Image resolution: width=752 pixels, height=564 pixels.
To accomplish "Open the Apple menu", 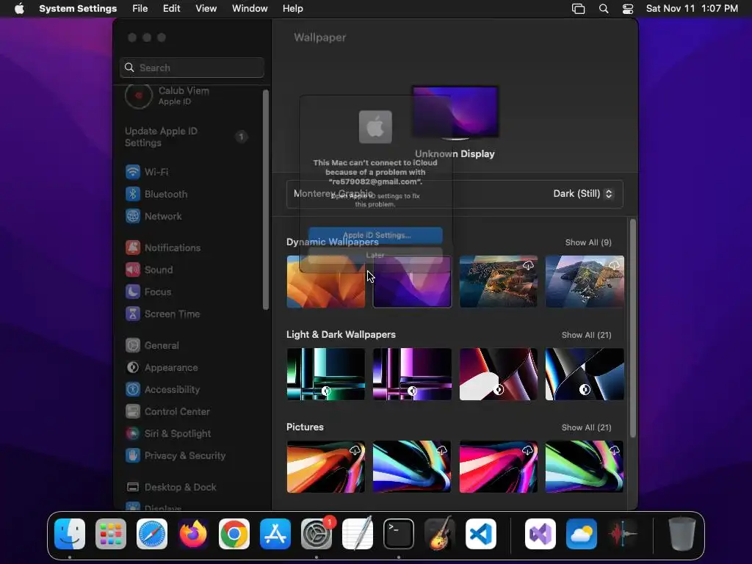I will [x=19, y=9].
